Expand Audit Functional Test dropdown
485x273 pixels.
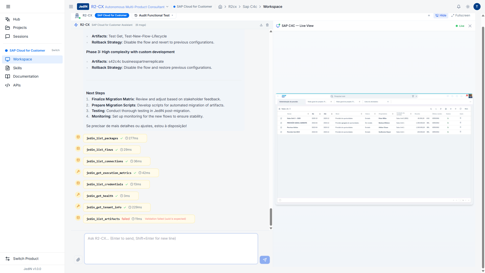coord(154,15)
